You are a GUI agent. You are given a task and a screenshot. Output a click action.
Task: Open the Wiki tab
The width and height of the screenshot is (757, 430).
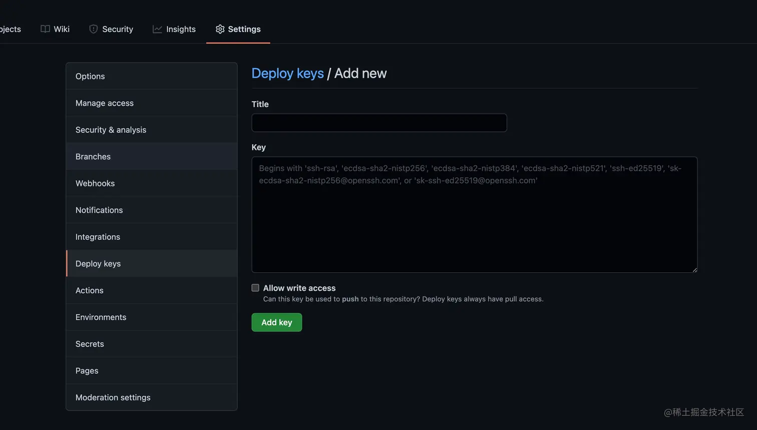55,29
